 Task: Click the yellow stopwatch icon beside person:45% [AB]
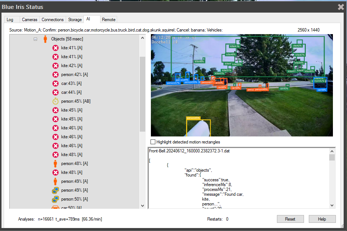(x=56, y=101)
